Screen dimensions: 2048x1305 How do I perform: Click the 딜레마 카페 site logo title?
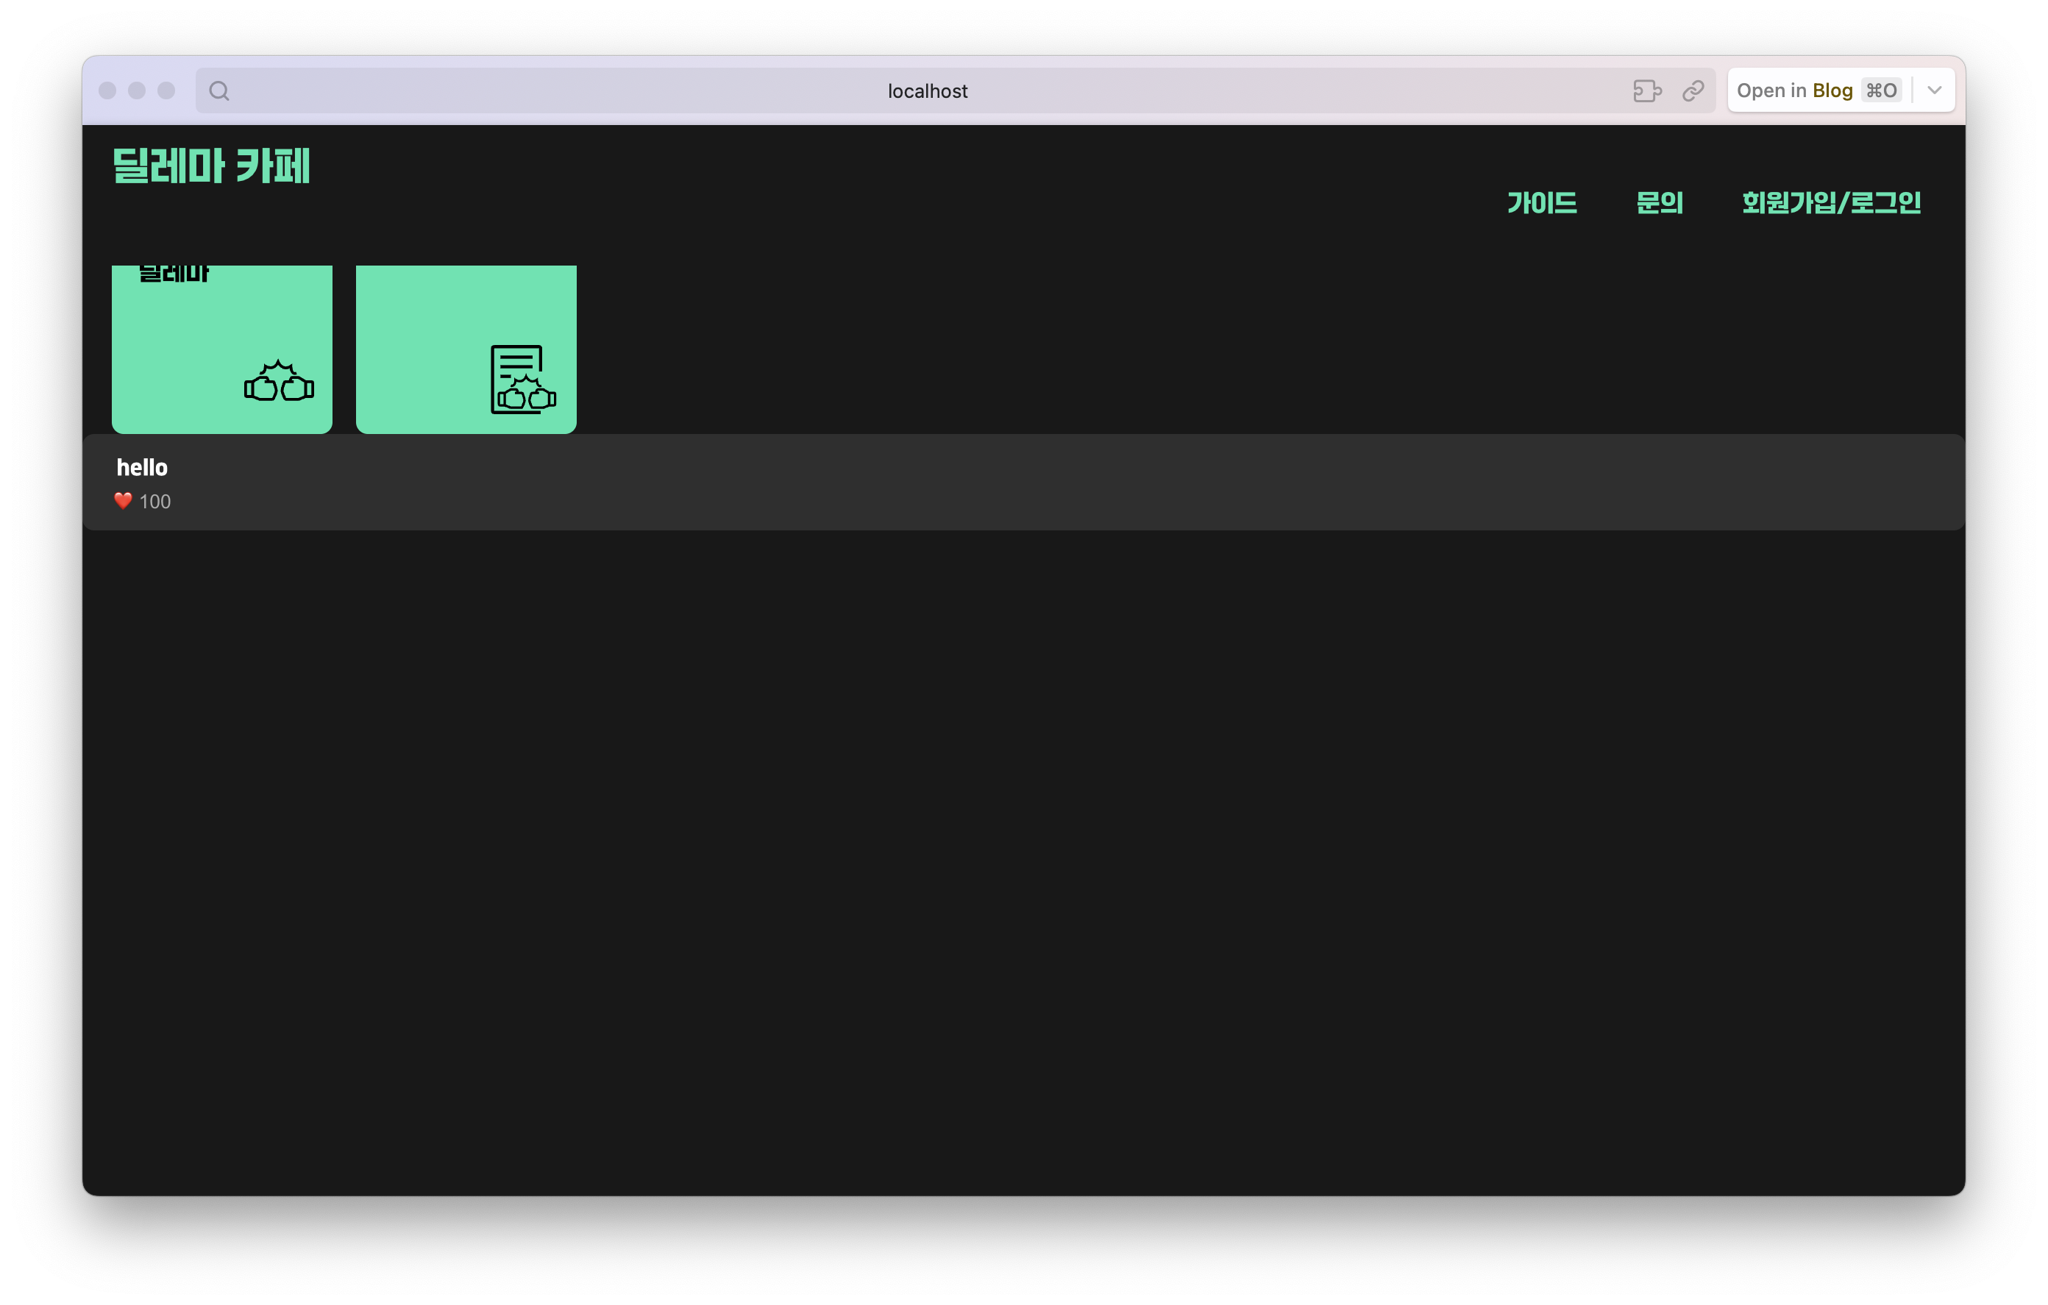tap(212, 166)
